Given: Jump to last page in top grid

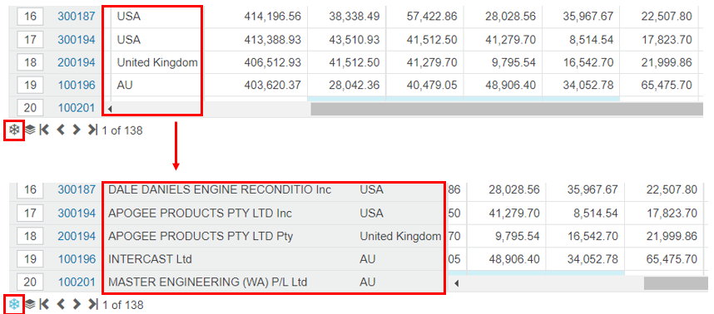Looking at the screenshot, I should click(92, 130).
